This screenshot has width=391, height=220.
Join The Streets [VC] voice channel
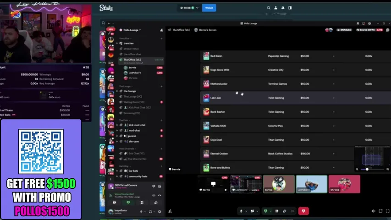[x=137, y=159]
